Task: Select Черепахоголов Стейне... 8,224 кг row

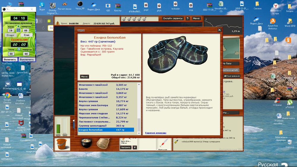Action: click(106, 118)
